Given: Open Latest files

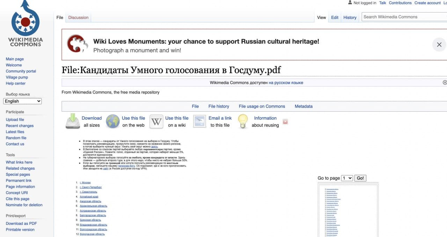Looking at the screenshot, I should [x=15, y=132].
